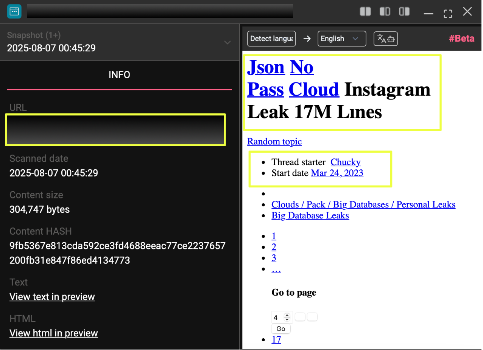Click the page number input field
Image resolution: width=483 pixels, height=350 pixels.
click(277, 317)
